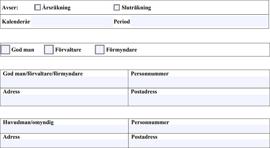Screen dimensions: 270x148
Task: Tick the Sluträkning checkbox
Action: pyautogui.click(x=117, y=7)
